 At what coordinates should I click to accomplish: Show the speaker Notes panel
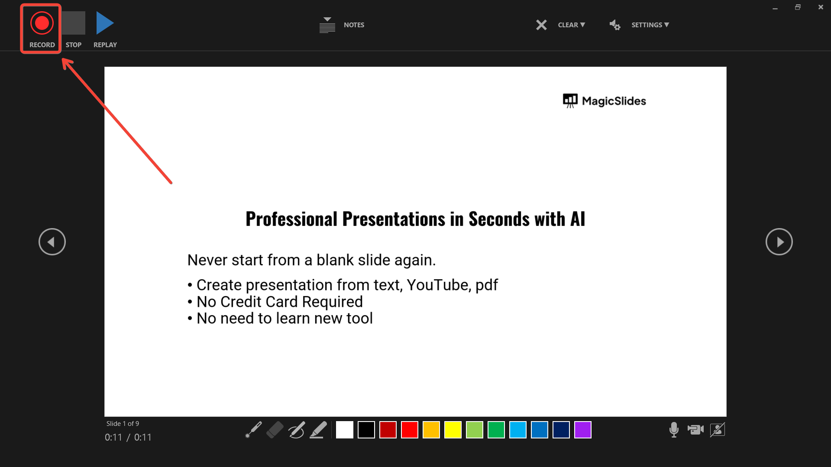tap(342, 25)
